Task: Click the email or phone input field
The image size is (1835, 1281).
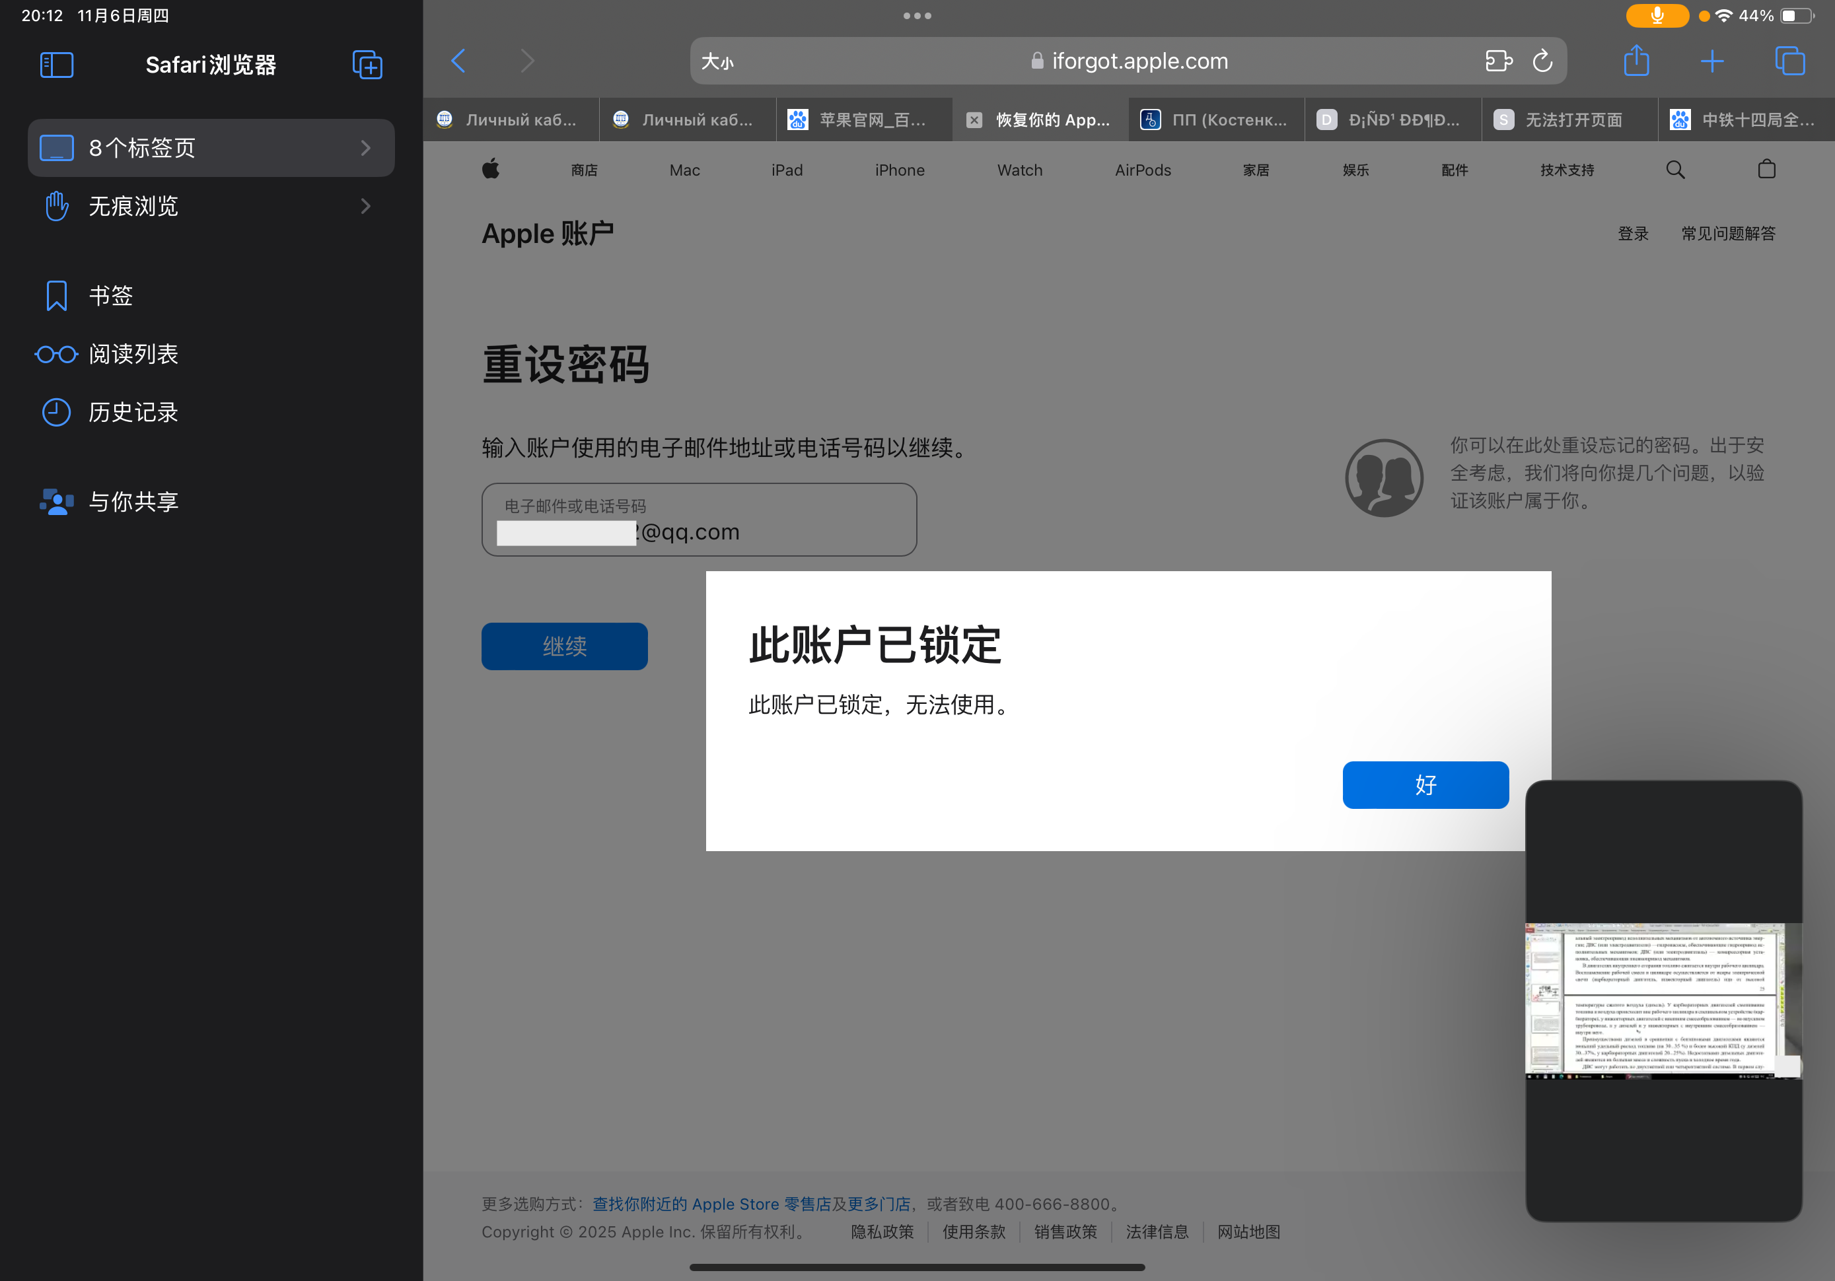Action: (x=698, y=520)
